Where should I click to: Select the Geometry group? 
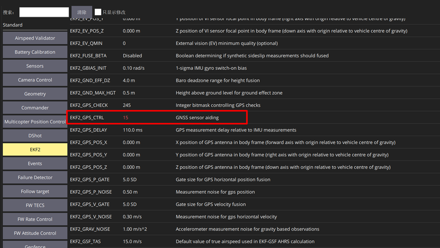pos(35,94)
